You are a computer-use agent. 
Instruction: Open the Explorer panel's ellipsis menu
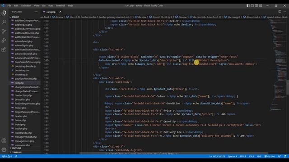(x=36, y=12)
